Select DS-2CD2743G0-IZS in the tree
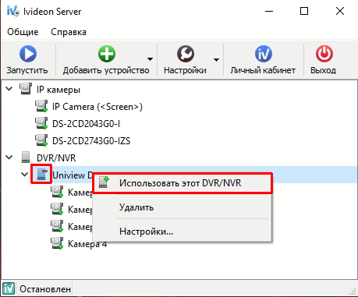This screenshot has width=358, height=297. coord(91,141)
